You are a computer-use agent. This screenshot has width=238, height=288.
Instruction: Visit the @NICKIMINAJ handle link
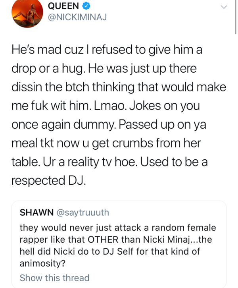77,17
